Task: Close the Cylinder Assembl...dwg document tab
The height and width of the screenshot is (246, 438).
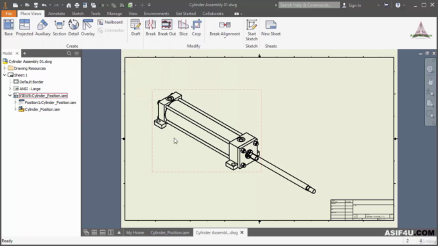Action: [242, 232]
